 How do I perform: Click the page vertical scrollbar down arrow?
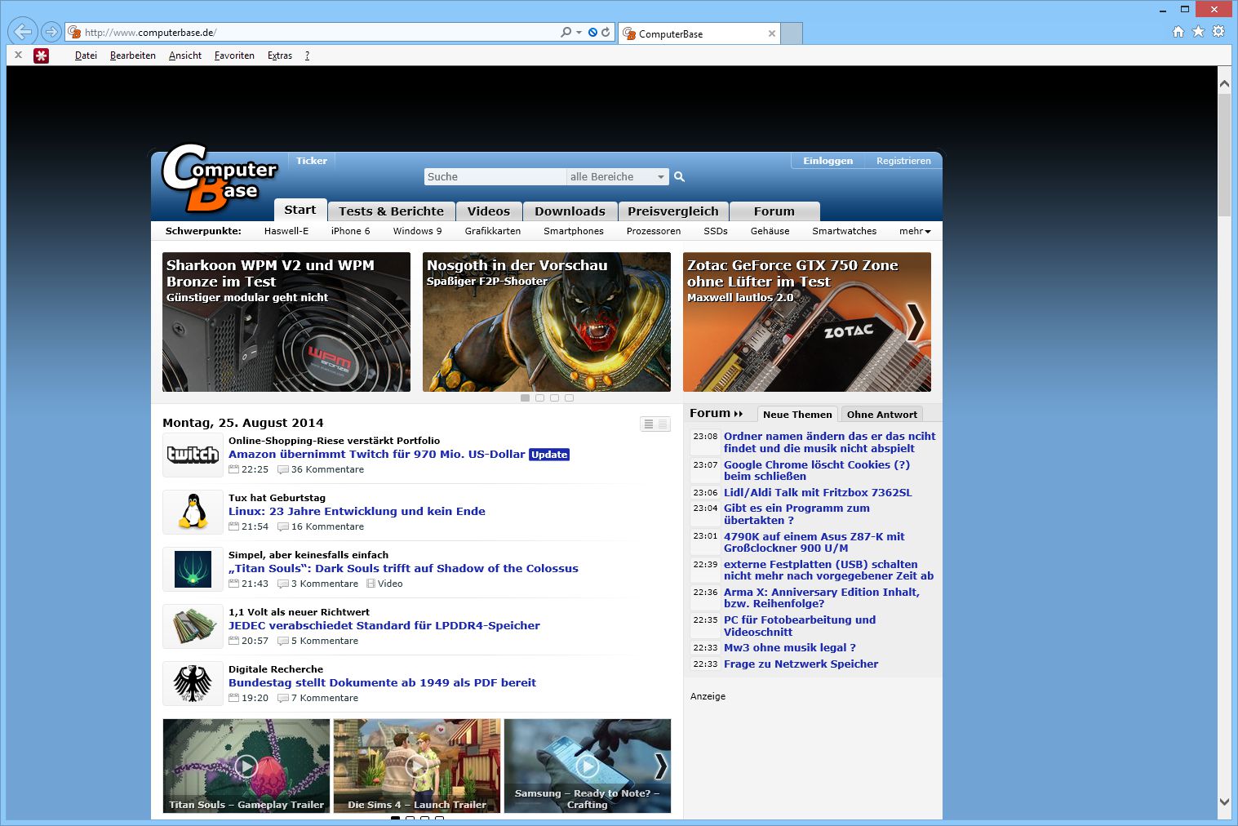(1224, 802)
